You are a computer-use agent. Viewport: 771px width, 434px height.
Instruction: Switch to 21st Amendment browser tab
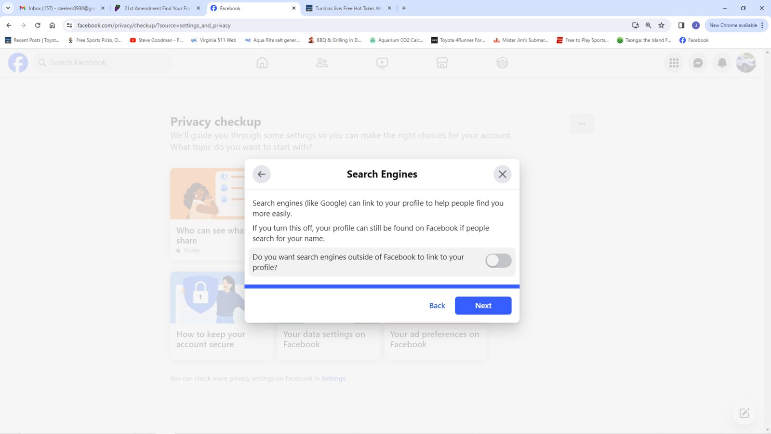tap(158, 8)
